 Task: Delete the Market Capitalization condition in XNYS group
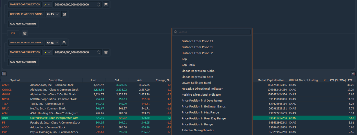click(106, 52)
